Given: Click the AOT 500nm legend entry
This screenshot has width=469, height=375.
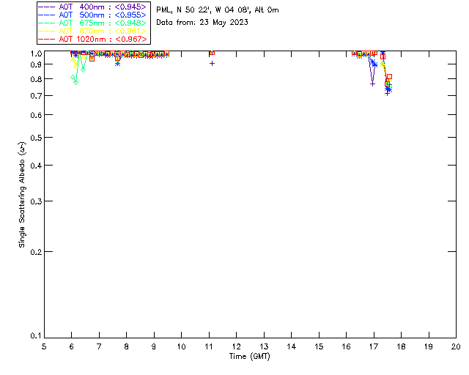Looking at the screenshot, I should pyautogui.click(x=92, y=15).
